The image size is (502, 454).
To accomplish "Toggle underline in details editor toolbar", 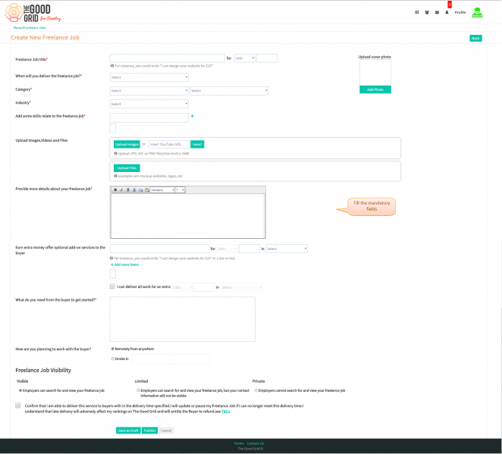I will [x=127, y=189].
